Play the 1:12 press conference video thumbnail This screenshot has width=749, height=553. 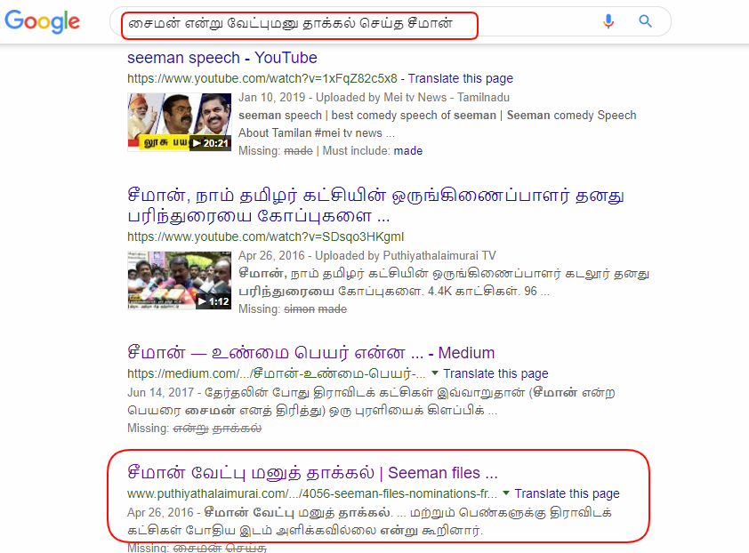pos(180,281)
